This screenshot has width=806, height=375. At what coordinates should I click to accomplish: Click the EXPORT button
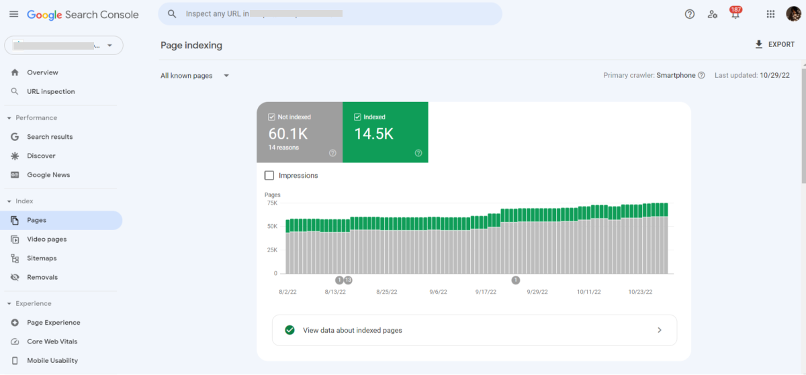pyautogui.click(x=774, y=44)
